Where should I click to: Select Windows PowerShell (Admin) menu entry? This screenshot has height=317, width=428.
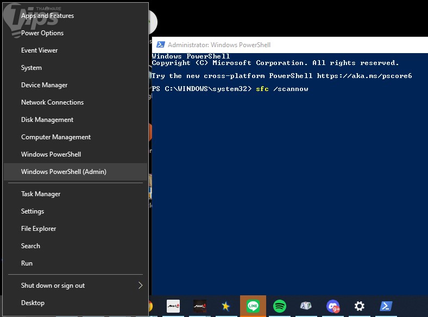tap(64, 172)
